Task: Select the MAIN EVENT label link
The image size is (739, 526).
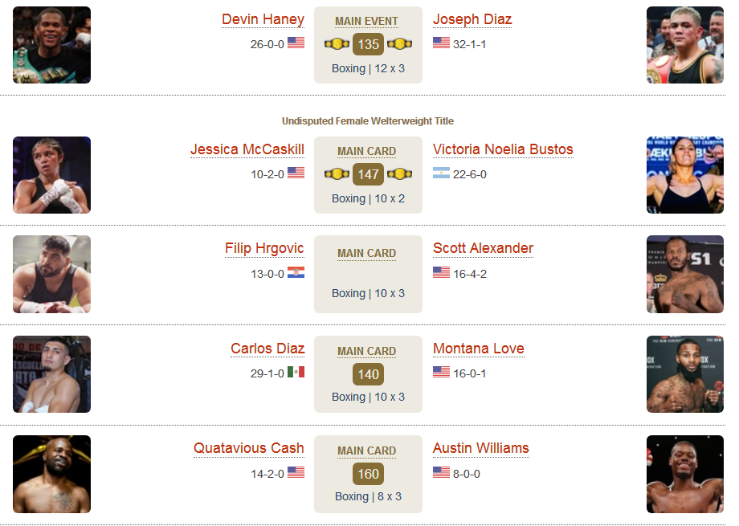Action: pyautogui.click(x=366, y=21)
